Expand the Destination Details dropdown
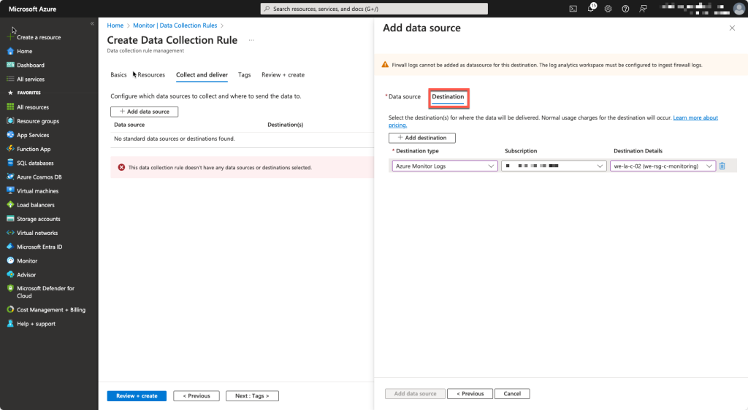Viewport: 748px width, 410px height. 663,166
